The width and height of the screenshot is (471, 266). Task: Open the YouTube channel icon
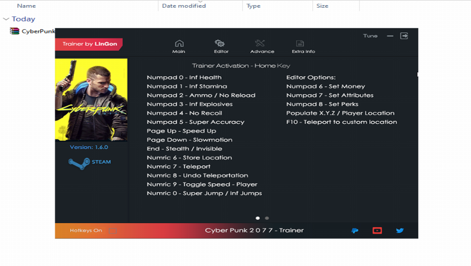(377, 231)
